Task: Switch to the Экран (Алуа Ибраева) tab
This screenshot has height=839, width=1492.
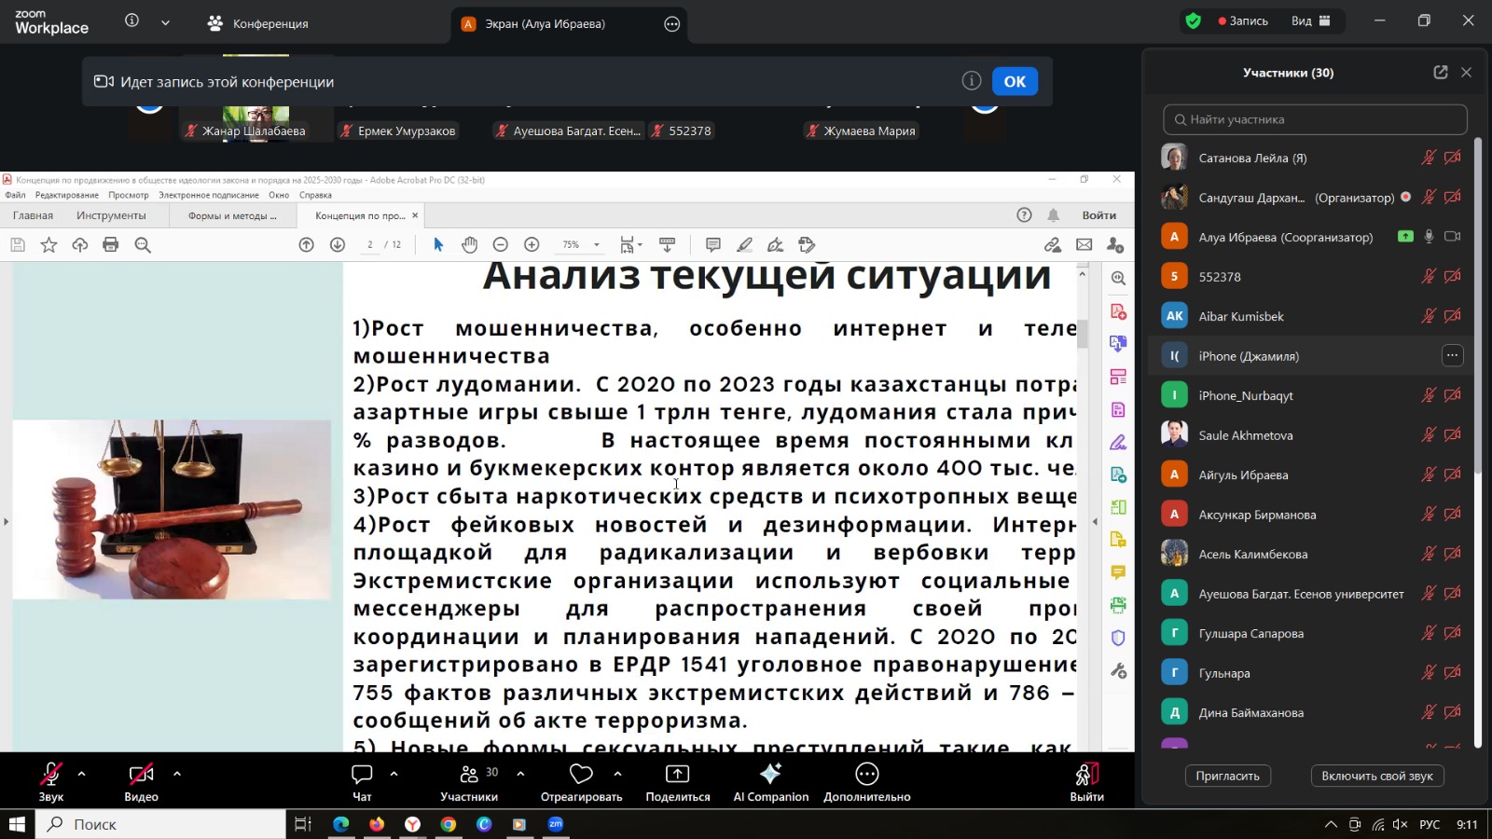Action: pyautogui.click(x=546, y=23)
